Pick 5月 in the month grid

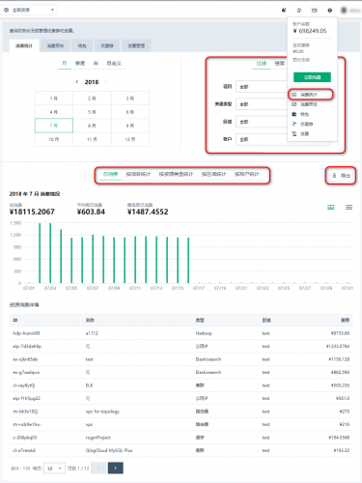pyautogui.click(x=92, y=112)
